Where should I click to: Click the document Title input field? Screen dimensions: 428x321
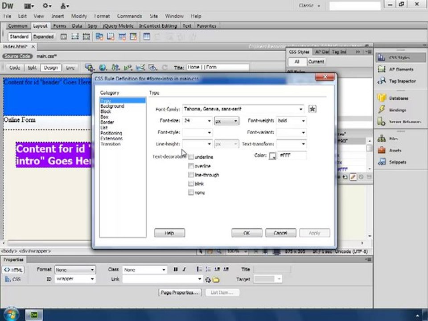click(x=218, y=67)
